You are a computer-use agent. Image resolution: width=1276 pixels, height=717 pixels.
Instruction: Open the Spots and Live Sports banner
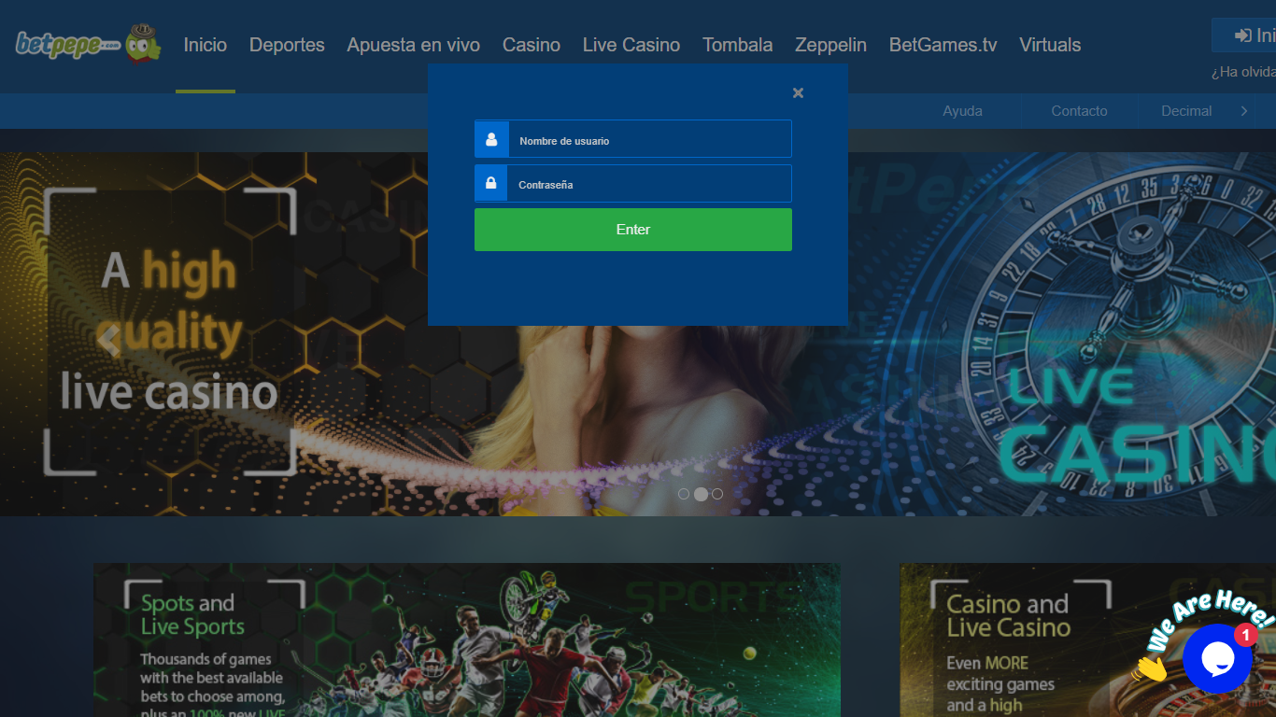click(466, 640)
